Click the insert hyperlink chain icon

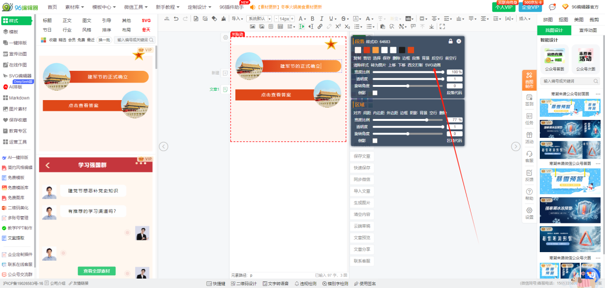click(x=320, y=26)
